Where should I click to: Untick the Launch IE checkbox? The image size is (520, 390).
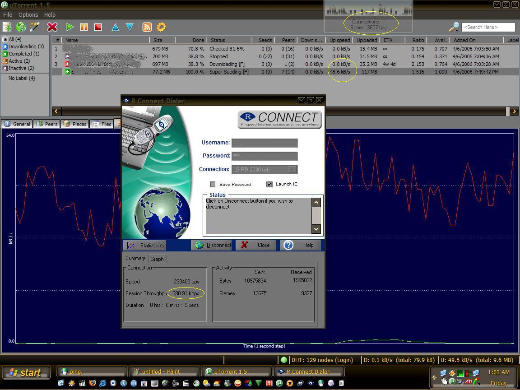click(269, 184)
